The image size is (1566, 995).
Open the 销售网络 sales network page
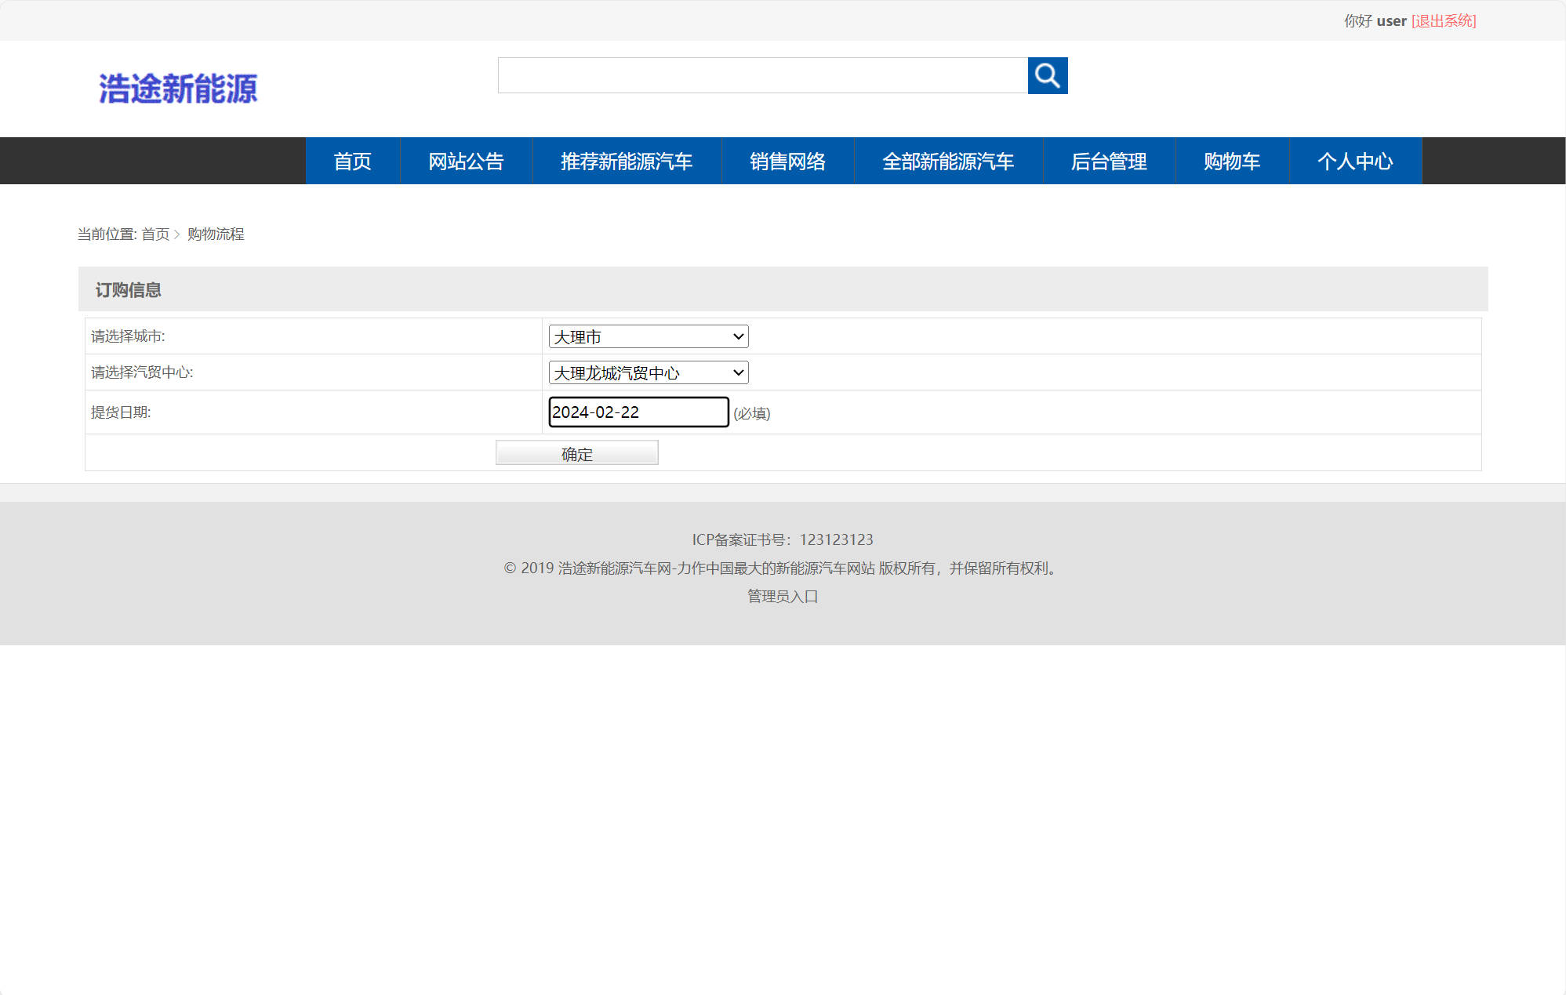(x=787, y=161)
